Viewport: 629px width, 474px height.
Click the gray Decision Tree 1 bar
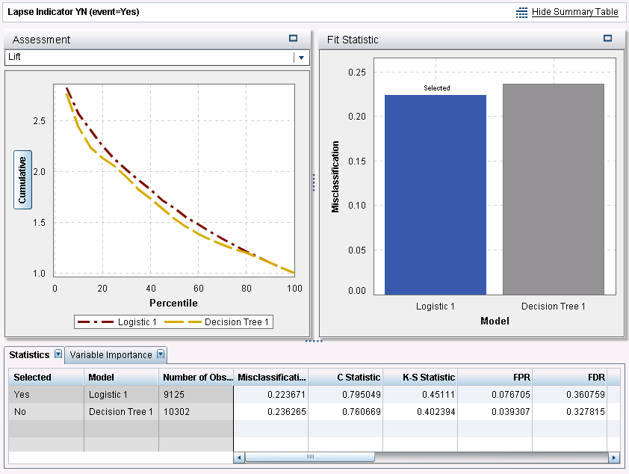click(554, 189)
